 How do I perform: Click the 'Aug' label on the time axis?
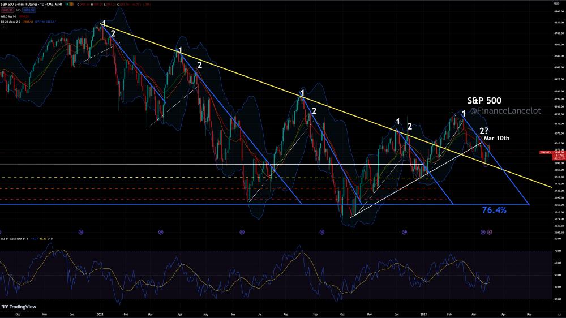[x=286, y=315]
